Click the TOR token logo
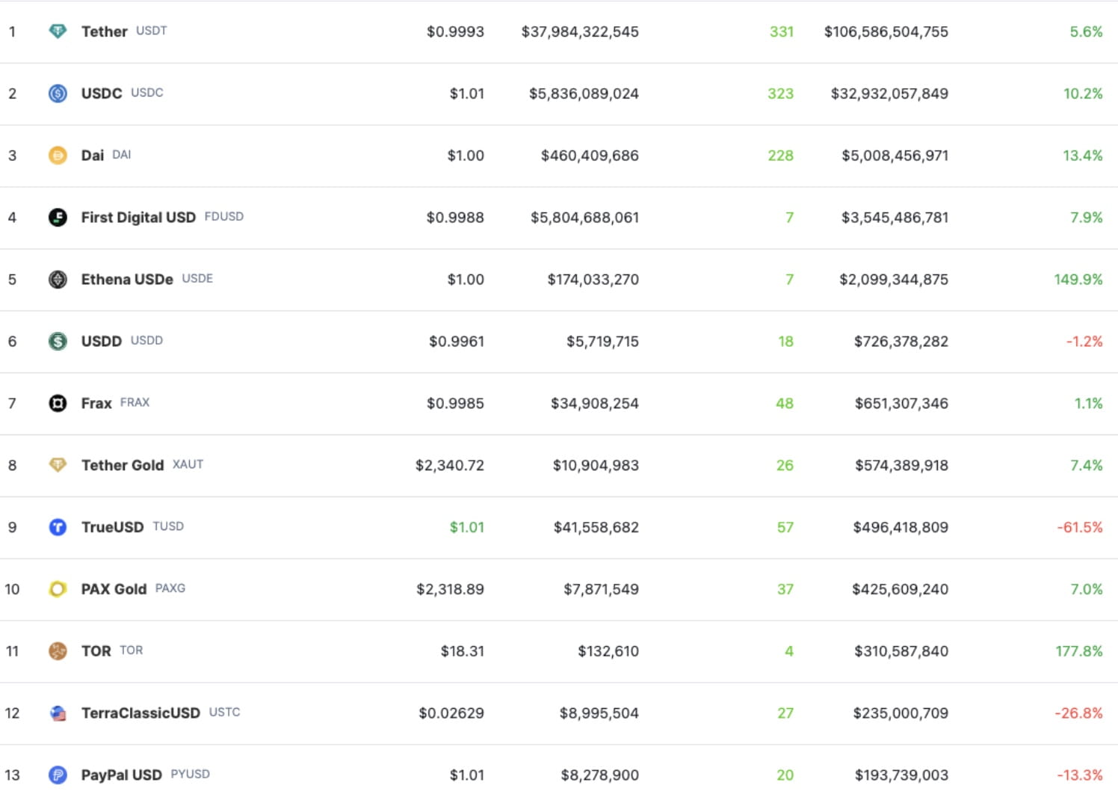This screenshot has height=806, width=1118. coord(58,651)
